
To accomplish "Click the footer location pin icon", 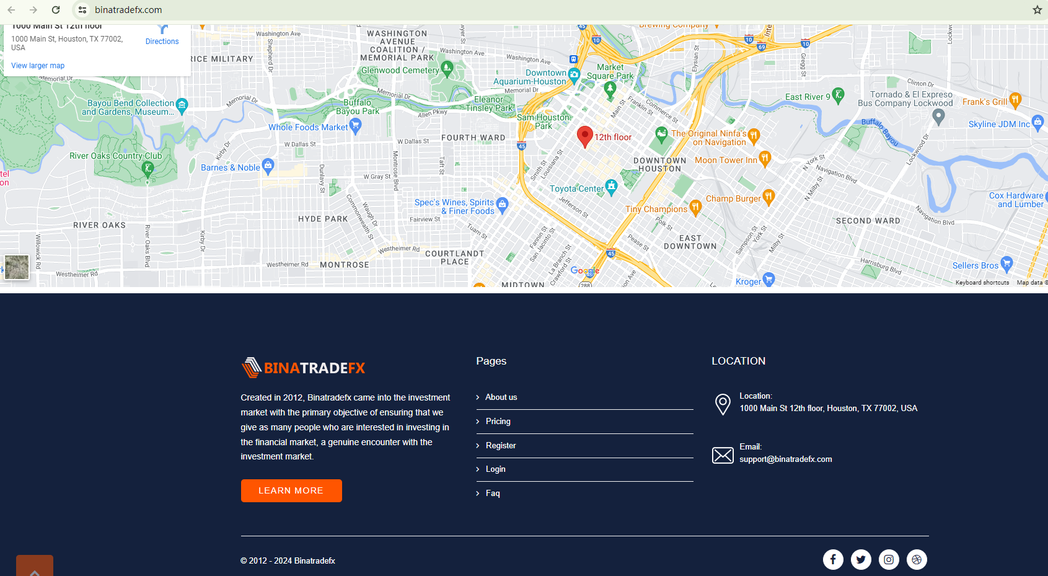I will click(723, 404).
